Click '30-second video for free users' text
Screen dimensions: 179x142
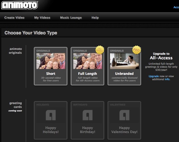click(x=51, y=79)
